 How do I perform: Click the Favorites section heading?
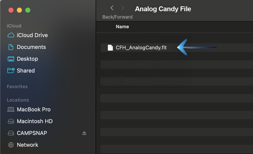[x=17, y=87]
